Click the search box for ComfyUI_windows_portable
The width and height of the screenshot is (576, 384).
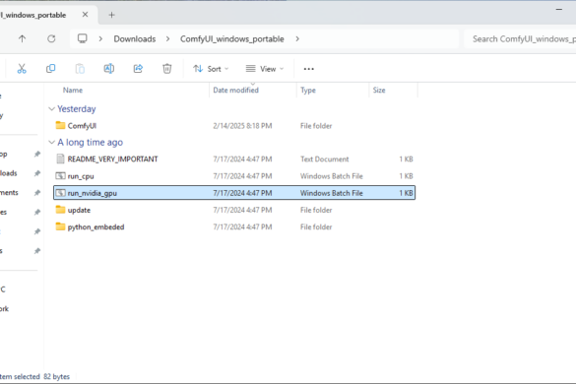coord(520,39)
